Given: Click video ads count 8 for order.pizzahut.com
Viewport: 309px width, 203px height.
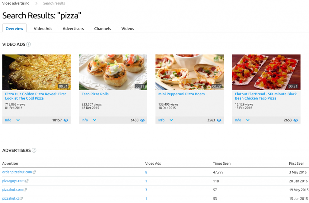Looking at the screenshot, I should 146,172.
